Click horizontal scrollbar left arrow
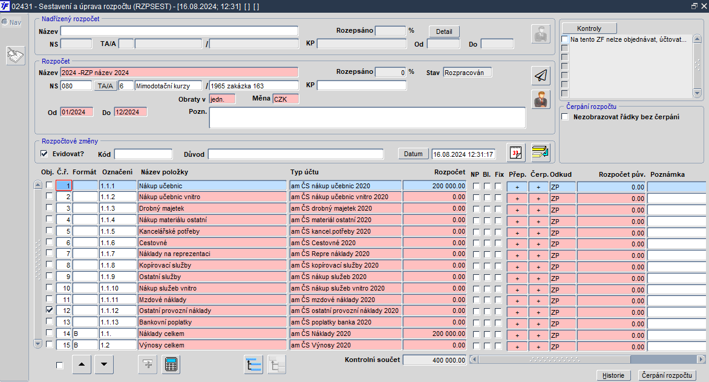The image size is (709, 382). pyautogui.click(x=474, y=360)
